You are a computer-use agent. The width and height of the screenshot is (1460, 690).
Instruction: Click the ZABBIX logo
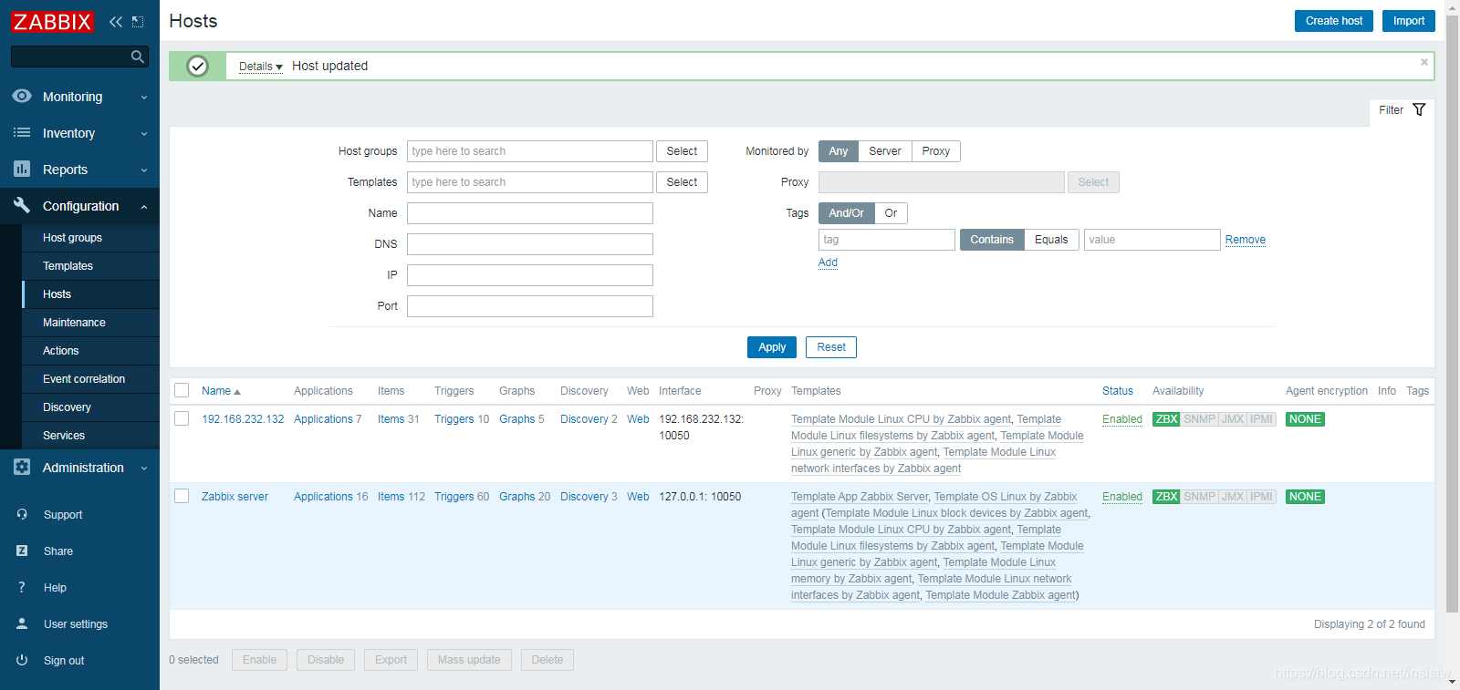pos(52,22)
